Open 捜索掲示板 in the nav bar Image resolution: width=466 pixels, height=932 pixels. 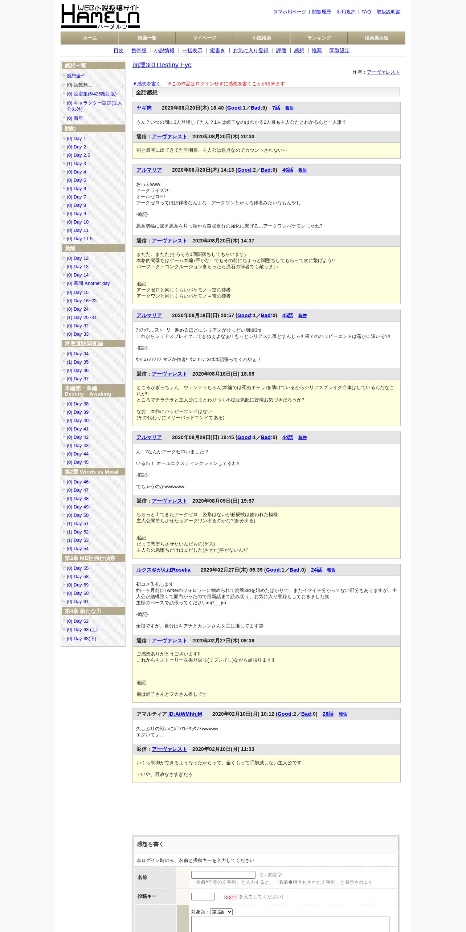376,38
